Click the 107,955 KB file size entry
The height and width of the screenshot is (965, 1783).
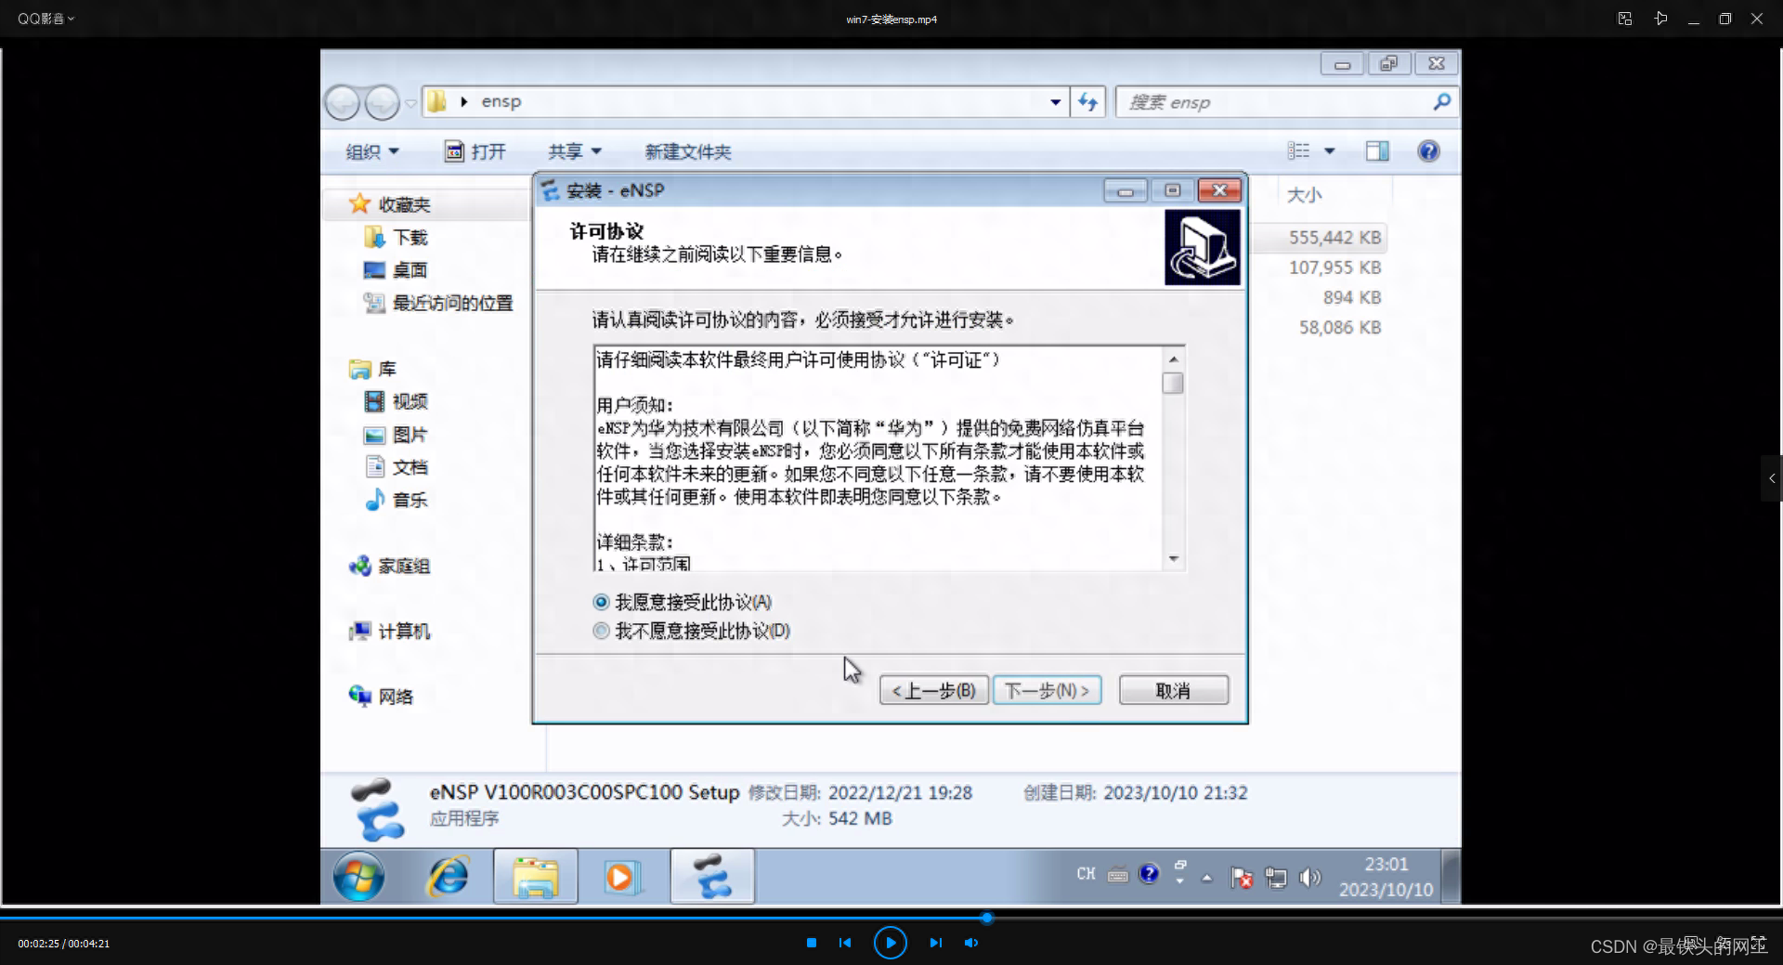point(1334,267)
